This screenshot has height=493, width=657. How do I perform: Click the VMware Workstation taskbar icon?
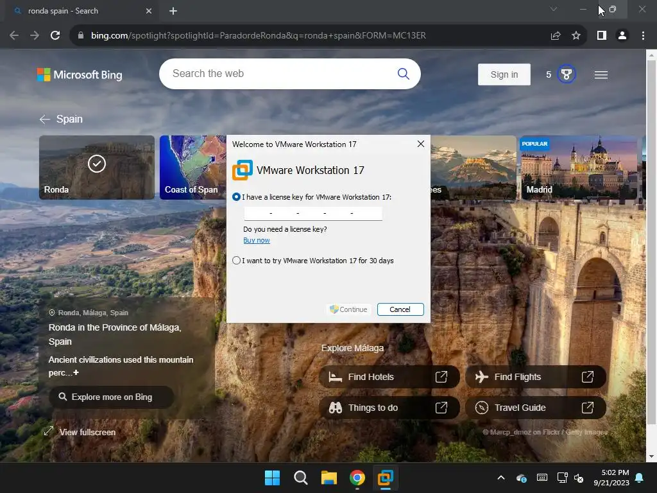(x=385, y=478)
